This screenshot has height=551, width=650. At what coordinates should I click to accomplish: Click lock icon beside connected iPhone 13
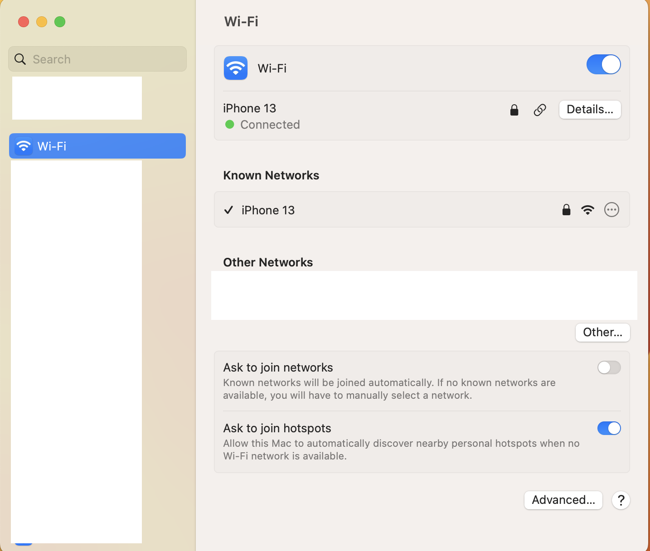514,110
